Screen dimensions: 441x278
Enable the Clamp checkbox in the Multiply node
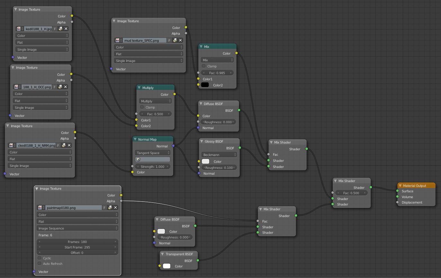(x=142, y=107)
